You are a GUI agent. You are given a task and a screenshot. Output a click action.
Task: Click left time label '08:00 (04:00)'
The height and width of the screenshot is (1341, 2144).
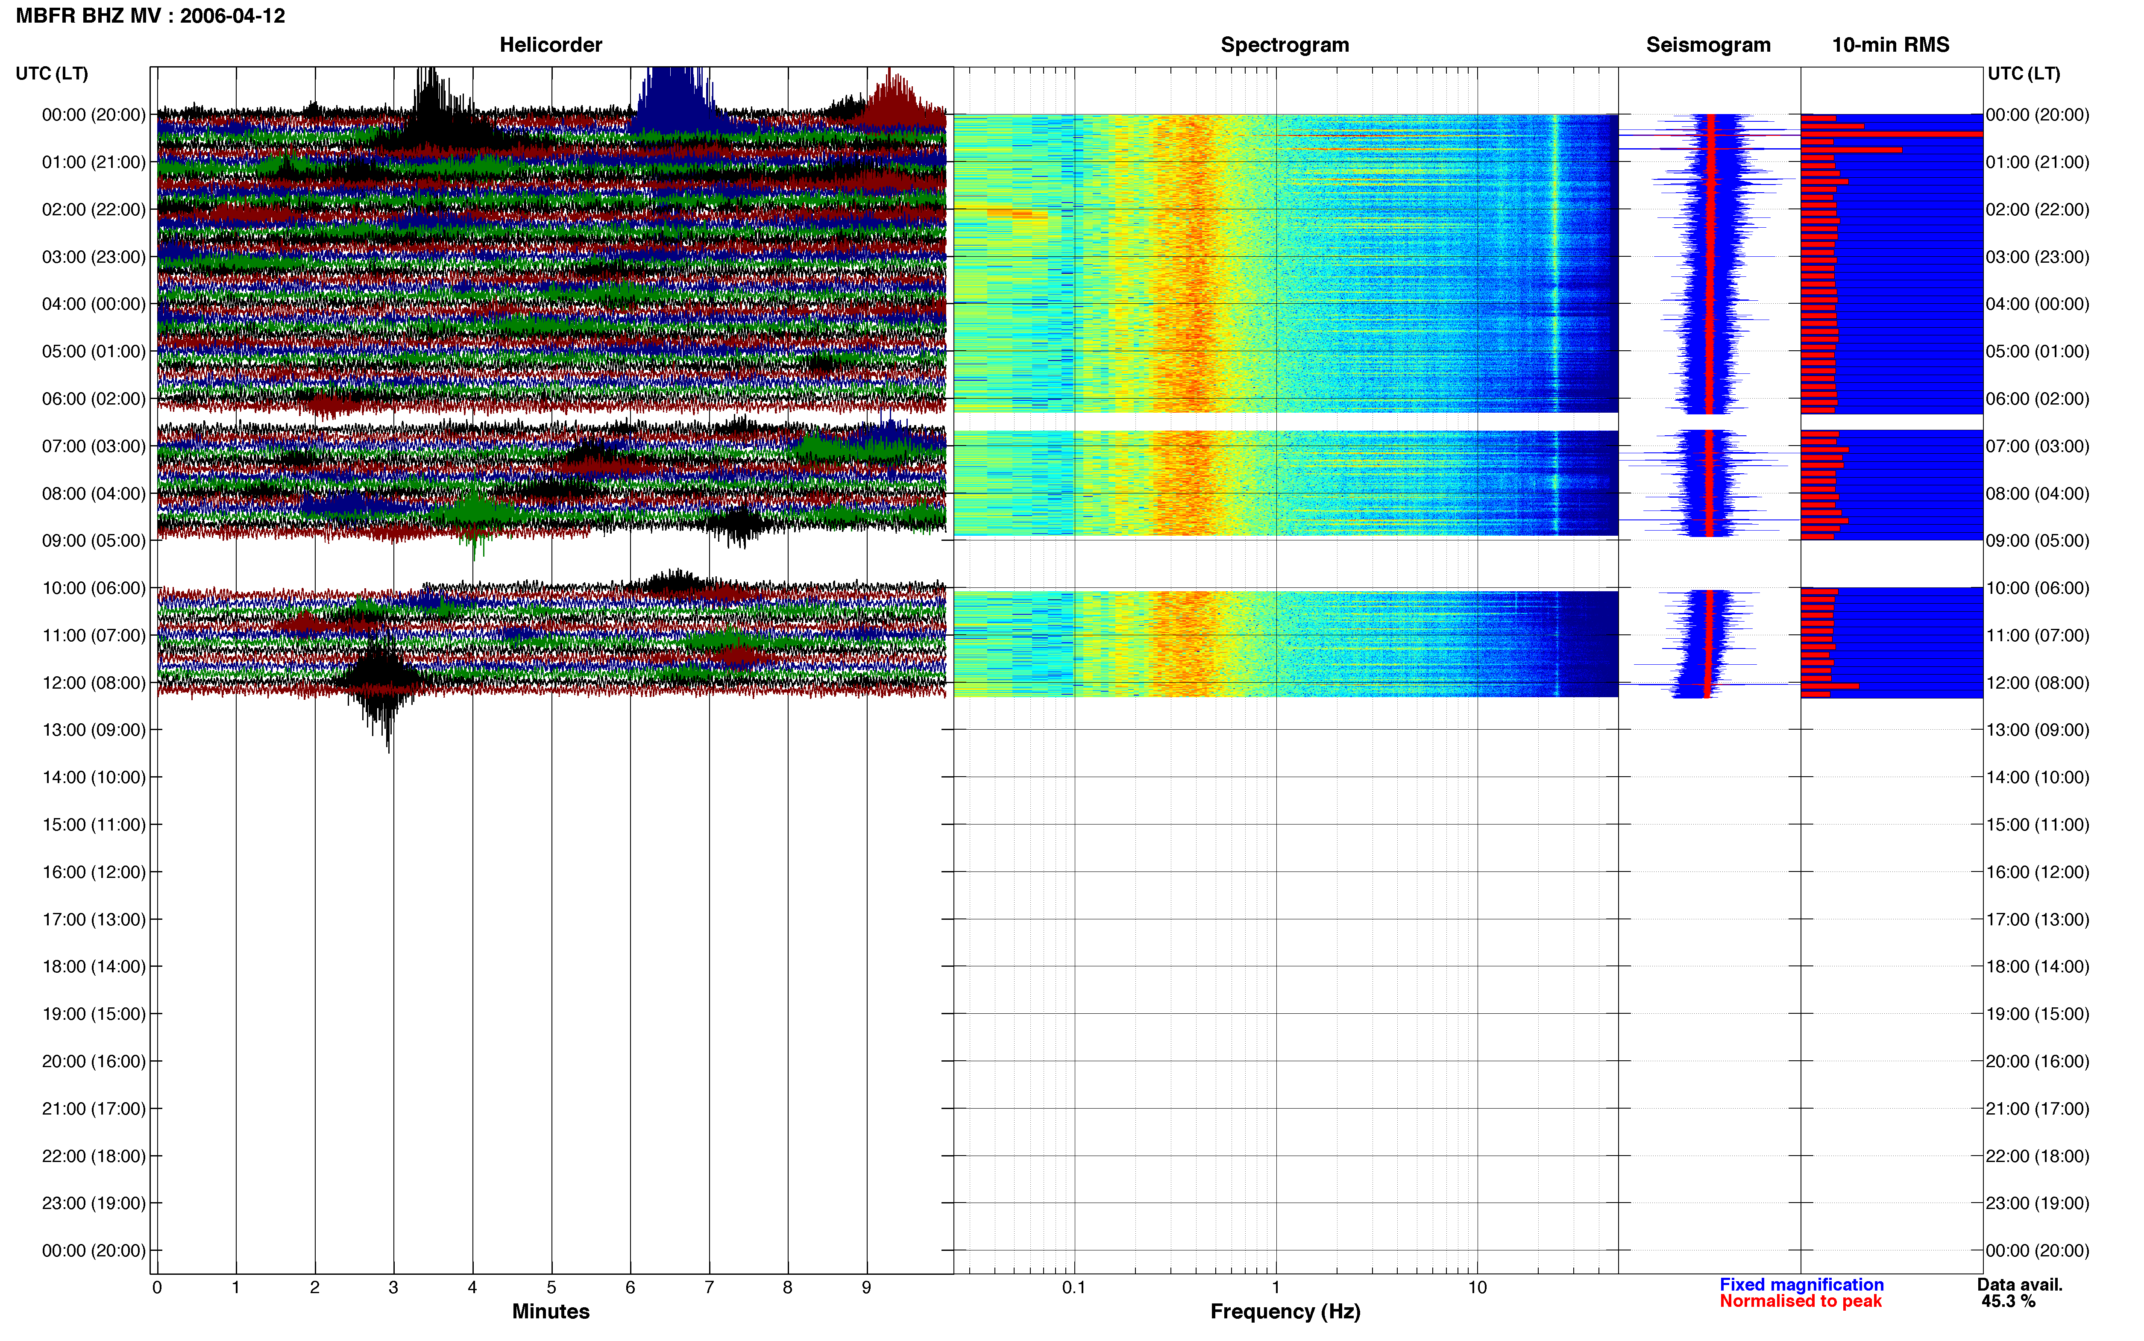[93, 493]
